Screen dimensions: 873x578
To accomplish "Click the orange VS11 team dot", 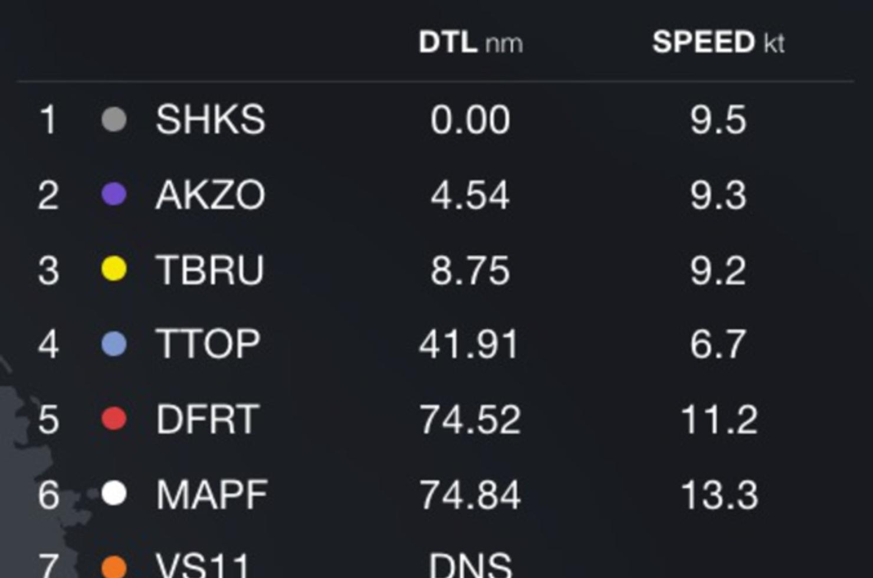I will pyautogui.click(x=114, y=567).
